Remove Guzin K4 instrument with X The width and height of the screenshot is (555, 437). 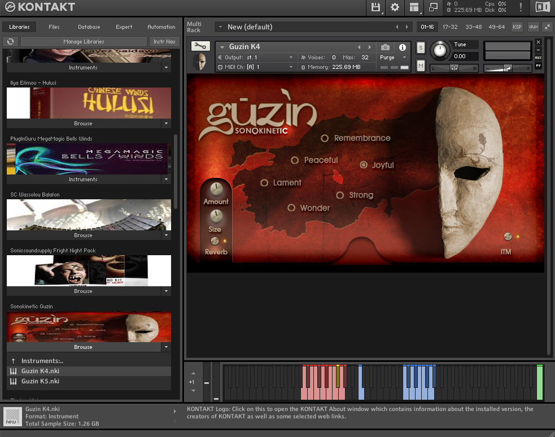pyautogui.click(x=539, y=42)
